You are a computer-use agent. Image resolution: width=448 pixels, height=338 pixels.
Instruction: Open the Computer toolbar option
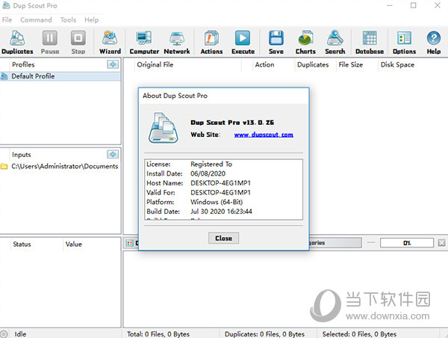(x=144, y=42)
